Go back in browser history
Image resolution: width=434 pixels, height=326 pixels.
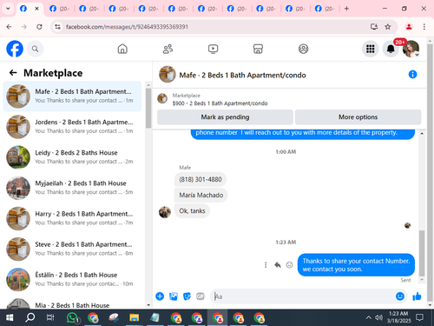(9, 27)
